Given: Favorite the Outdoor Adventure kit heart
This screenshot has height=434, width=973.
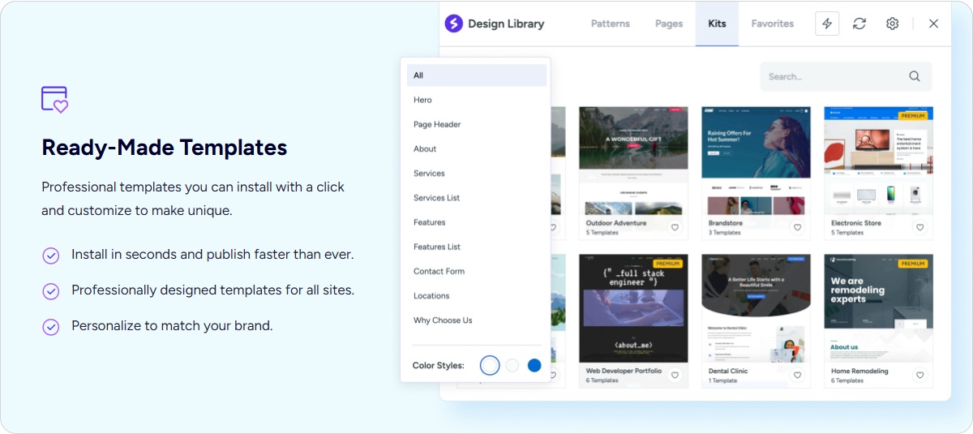Looking at the screenshot, I should coord(675,228).
